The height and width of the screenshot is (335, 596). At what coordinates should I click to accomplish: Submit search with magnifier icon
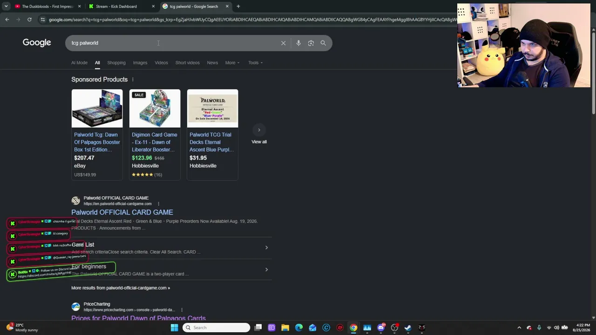pyautogui.click(x=323, y=43)
